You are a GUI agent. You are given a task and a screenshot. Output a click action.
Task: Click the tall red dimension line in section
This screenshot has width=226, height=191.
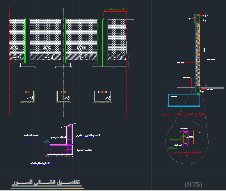206,50
